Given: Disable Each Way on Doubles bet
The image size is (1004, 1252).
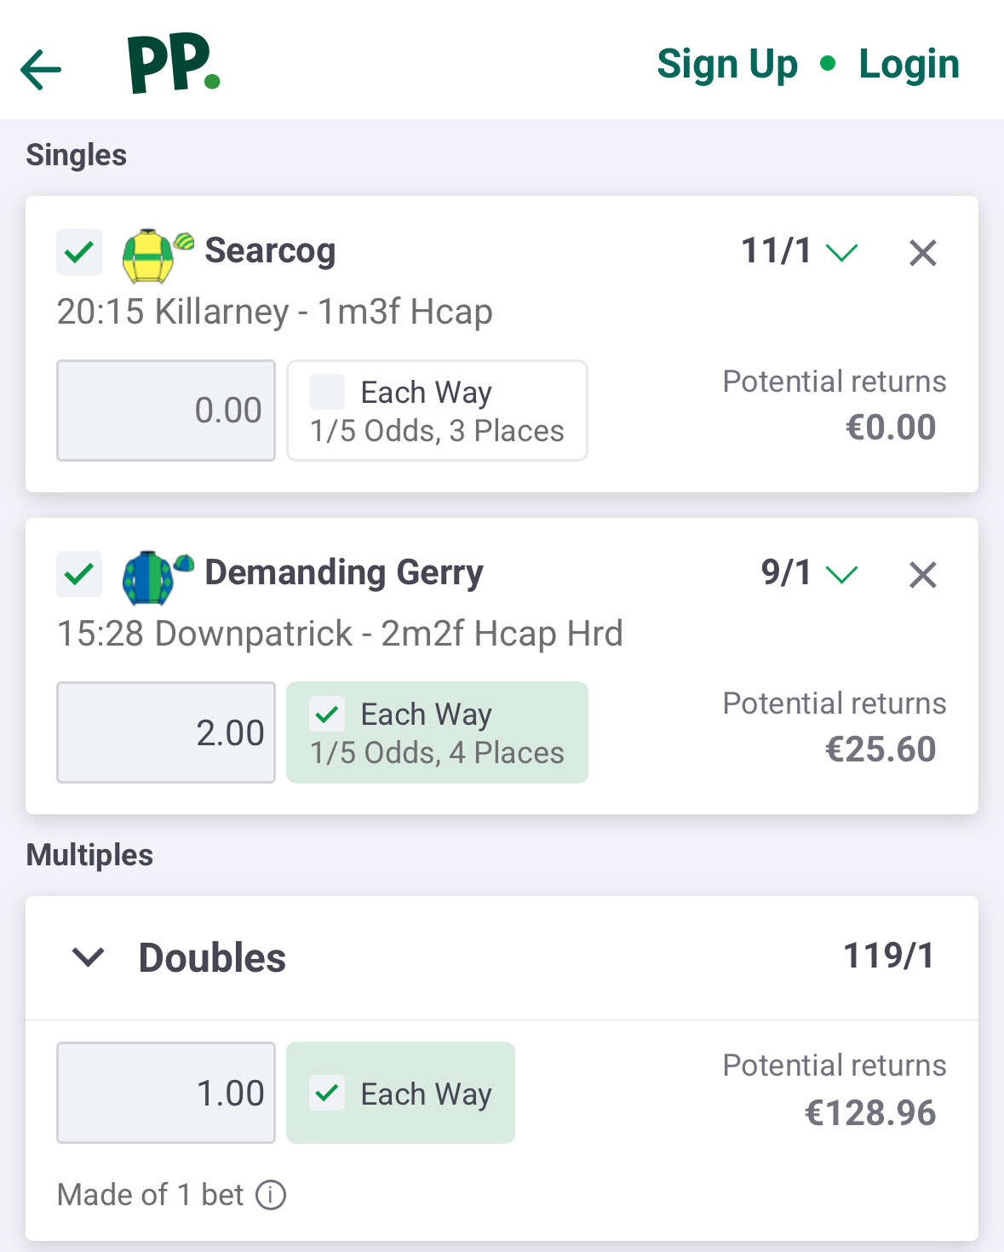Looking at the screenshot, I should point(327,1093).
